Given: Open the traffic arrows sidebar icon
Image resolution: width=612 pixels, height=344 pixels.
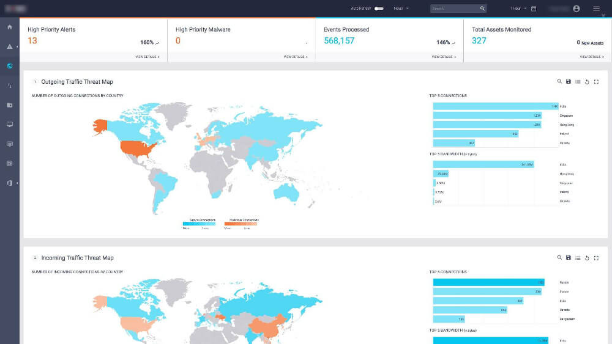Looking at the screenshot, I should (x=9, y=86).
